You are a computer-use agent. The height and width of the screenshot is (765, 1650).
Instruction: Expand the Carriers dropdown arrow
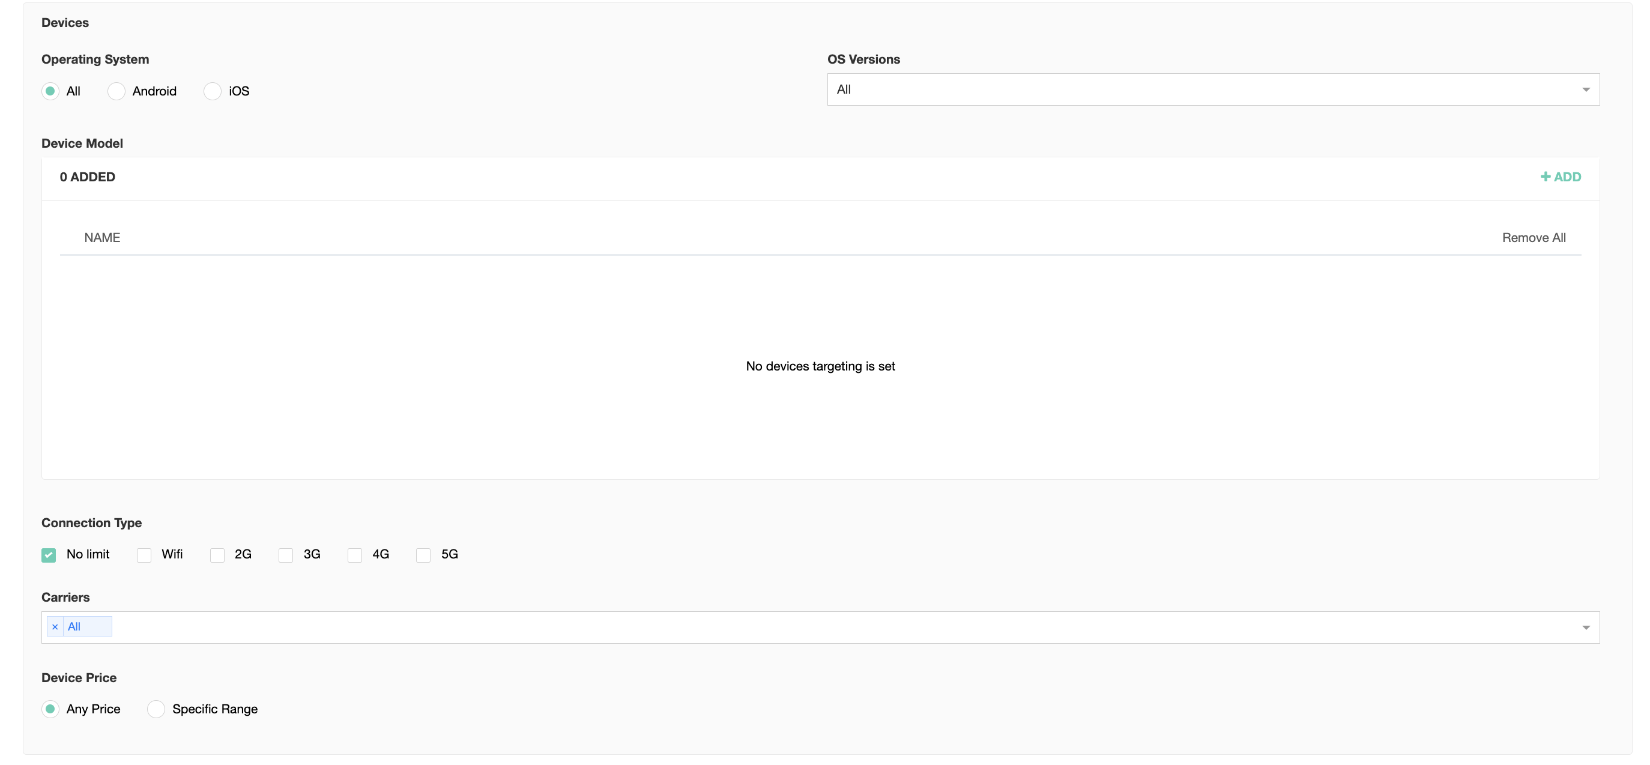tap(1586, 627)
